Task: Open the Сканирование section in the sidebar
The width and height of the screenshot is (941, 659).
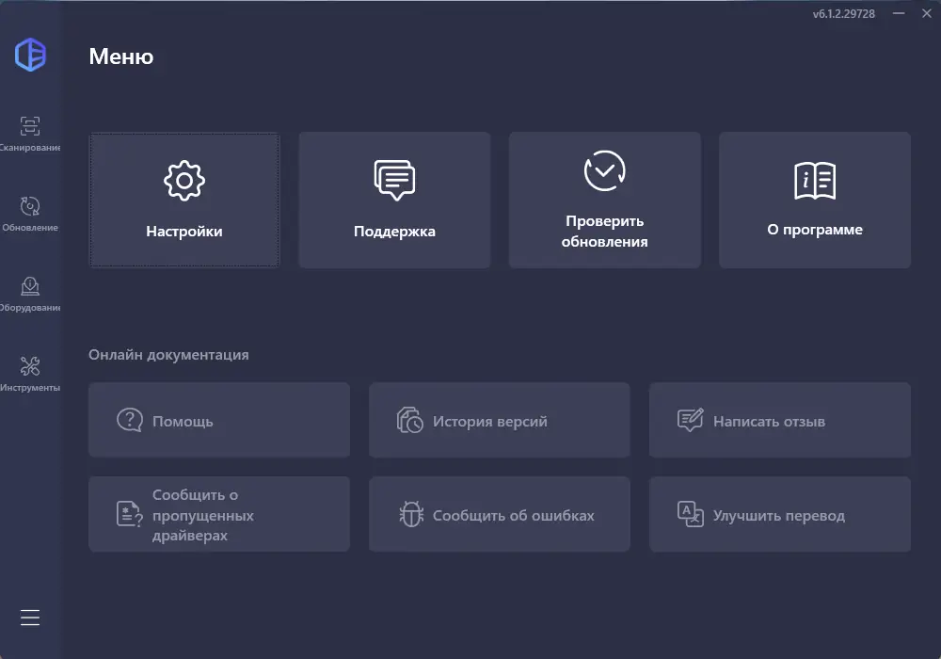Action: pos(30,132)
